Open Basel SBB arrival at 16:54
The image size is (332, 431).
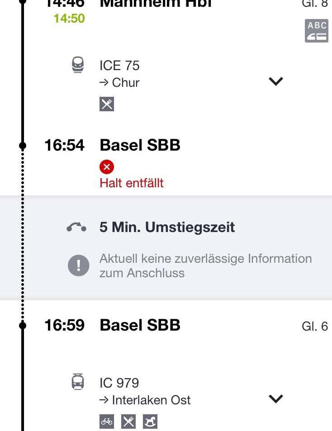point(140,145)
